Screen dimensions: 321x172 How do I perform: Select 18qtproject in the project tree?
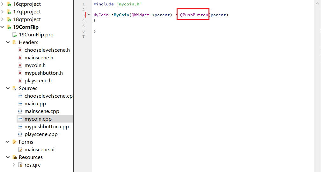pyautogui.click(x=27, y=19)
